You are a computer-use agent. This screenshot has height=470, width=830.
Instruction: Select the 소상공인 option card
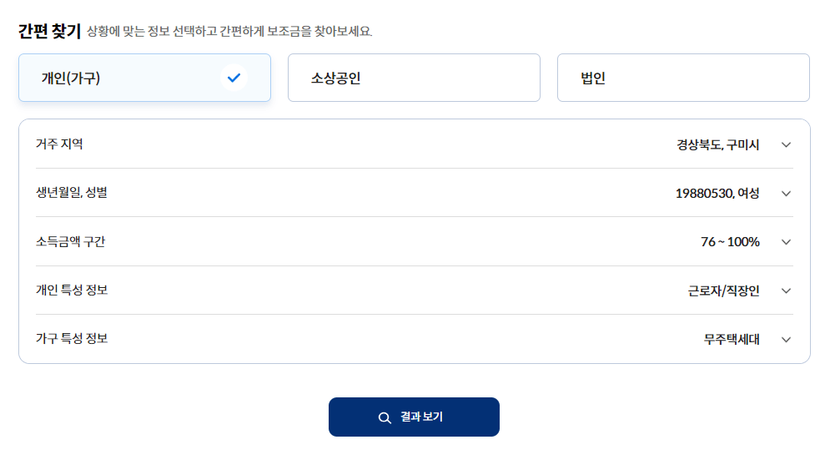point(414,78)
